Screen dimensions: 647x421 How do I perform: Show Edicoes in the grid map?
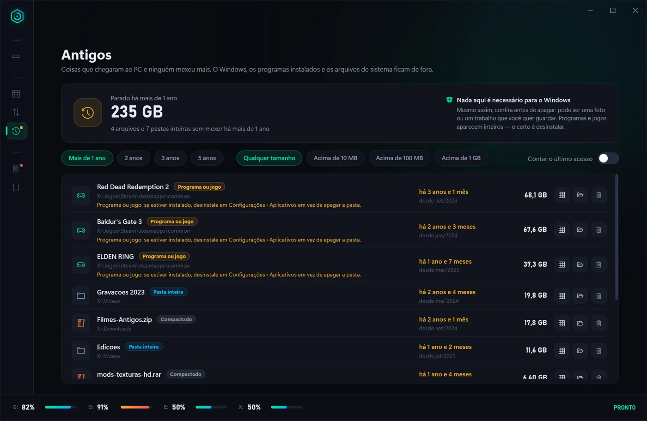click(x=562, y=351)
